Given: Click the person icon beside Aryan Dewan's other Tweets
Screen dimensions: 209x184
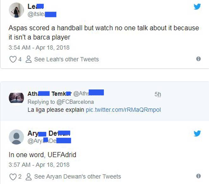Looking at the screenshot, I should 28,176.
